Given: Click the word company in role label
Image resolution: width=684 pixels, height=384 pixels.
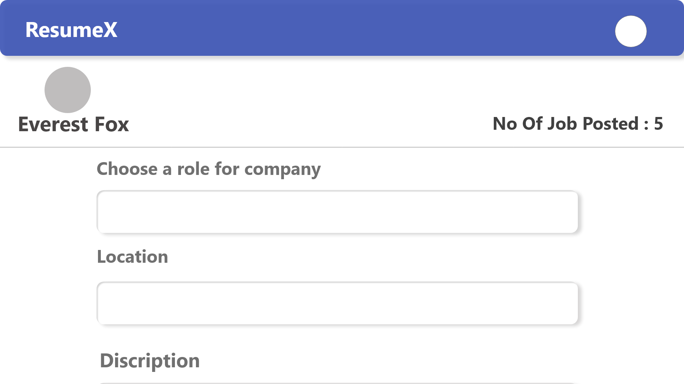Looking at the screenshot, I should [283, 170].
